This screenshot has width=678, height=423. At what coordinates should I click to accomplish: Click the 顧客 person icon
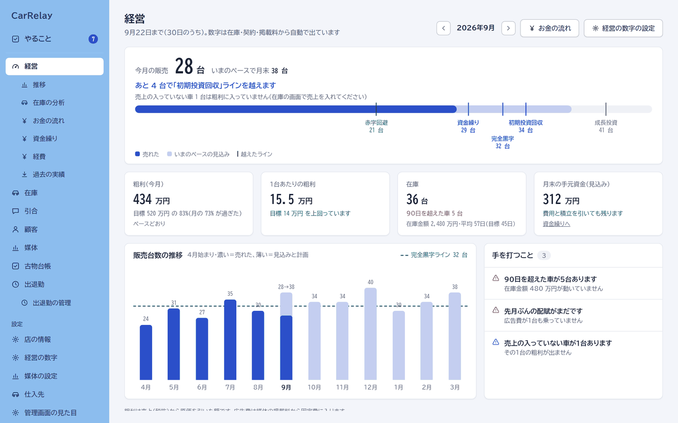pyautogui.click(x=15, y=230)
